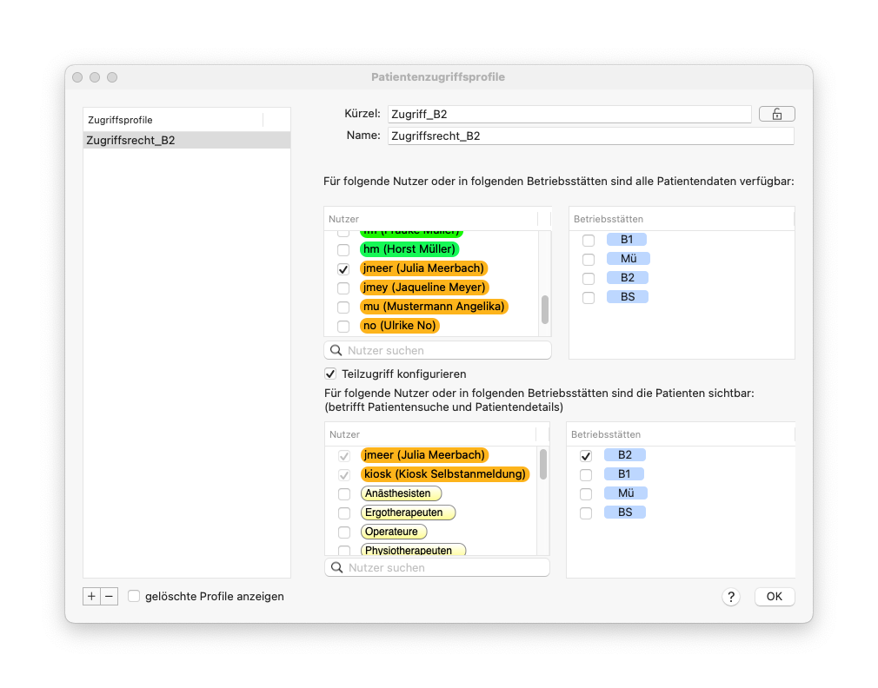Screen dimensions: 878x688
Task: Click the Physiotherapeuten group label
Action: coord(413,550)
